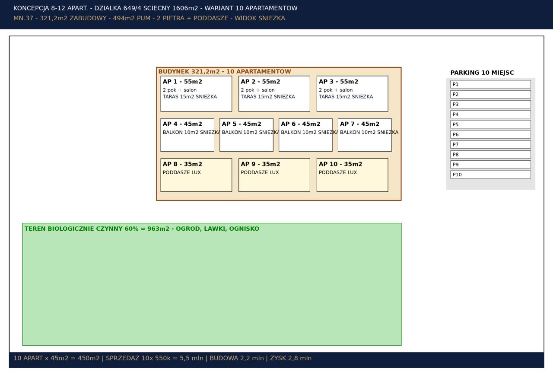
Task: Click parking space P1
Action: coord(490,84)
